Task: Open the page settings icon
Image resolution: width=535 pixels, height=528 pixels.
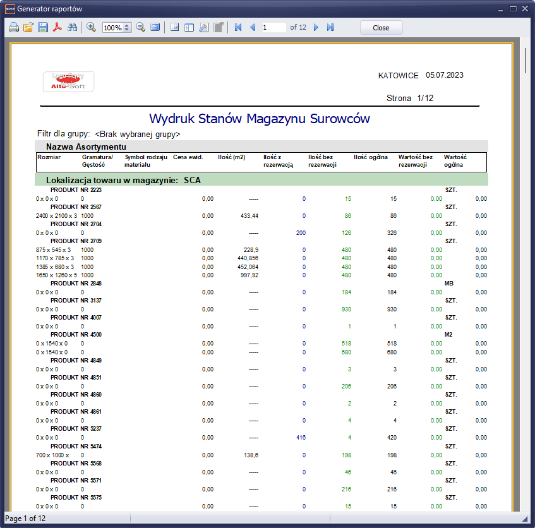Action: click(x=203, y=28)
